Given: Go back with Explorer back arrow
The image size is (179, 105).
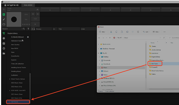Looking at the screenshot, I should [99, 38].
